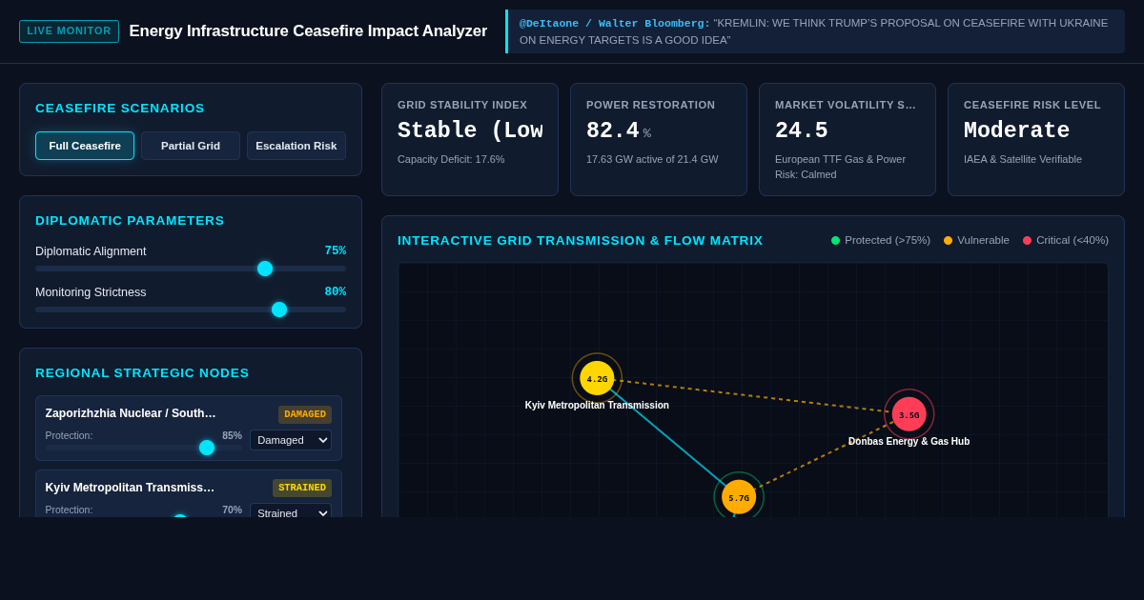Click the DAMAGED status badge
This screenshot has height=600, width=1144.
tap(305, 414)
